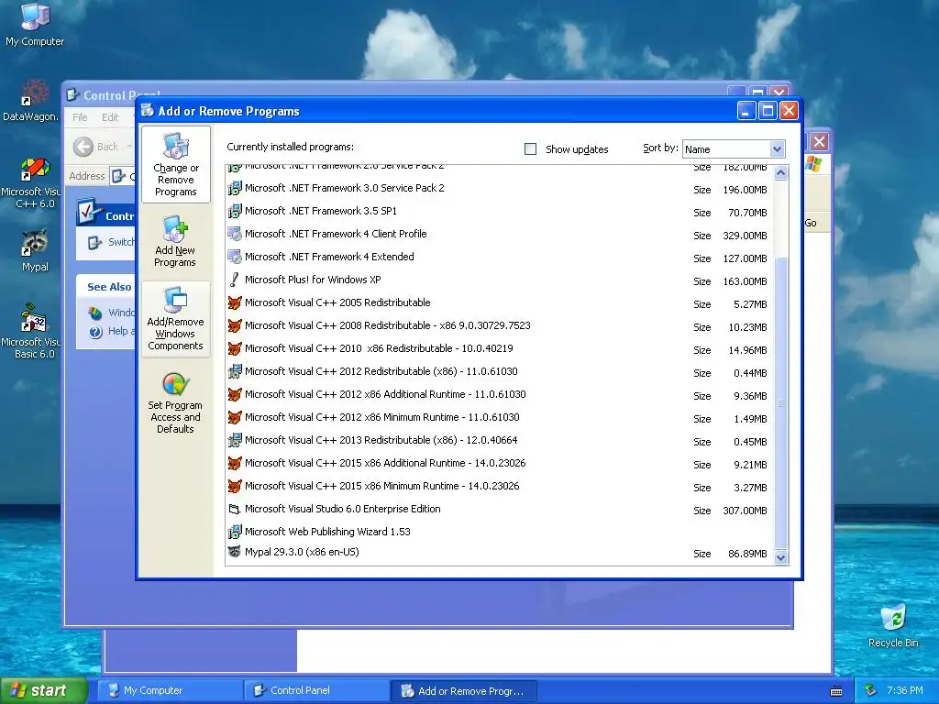The width and height of the screenshot is (939, 704).
Task: Click the Mypal 29.3.0 raccoon icon in list
Action: coord(235,552)
